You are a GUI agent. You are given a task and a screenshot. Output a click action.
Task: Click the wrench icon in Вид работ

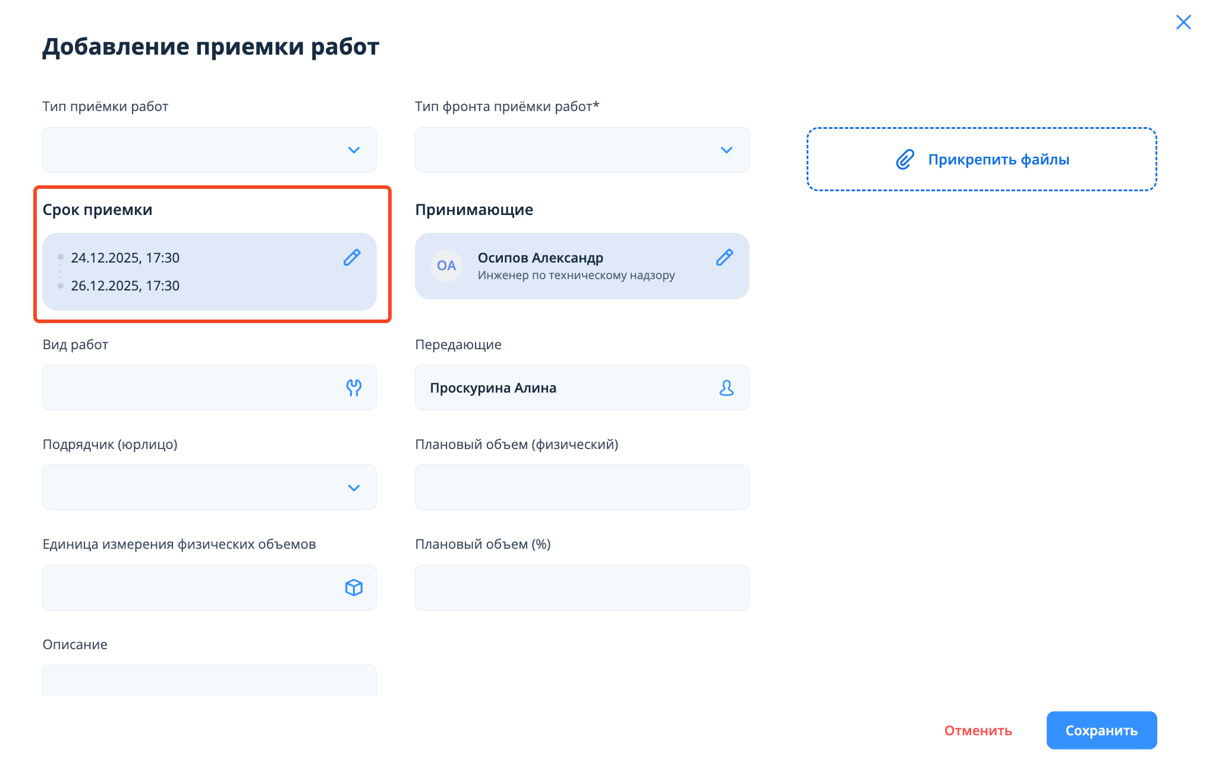[354, 388]
